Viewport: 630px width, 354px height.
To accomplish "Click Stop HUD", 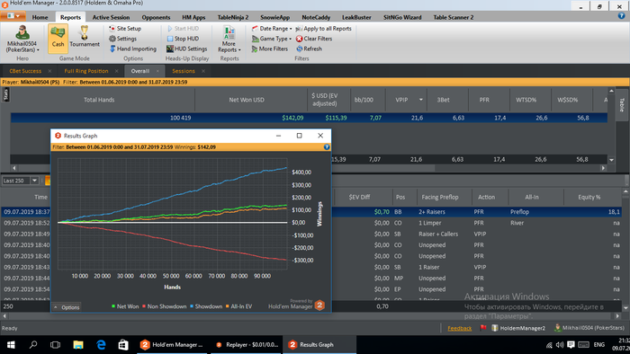I will point(183,39).
